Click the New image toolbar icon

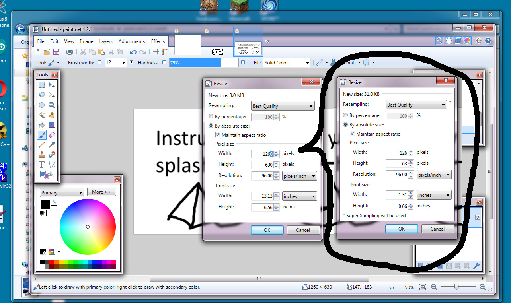coord(37,52)
